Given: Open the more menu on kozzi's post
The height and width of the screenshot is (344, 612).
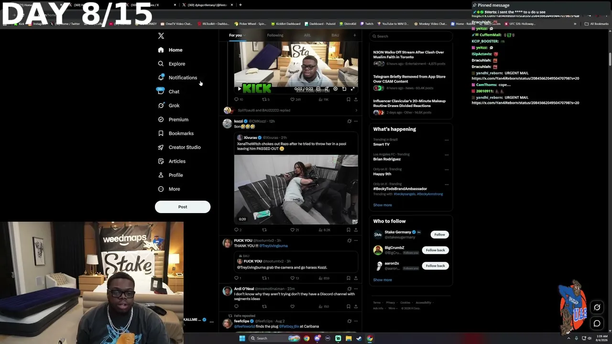Looking at the screenshot, I should point(356,121).
